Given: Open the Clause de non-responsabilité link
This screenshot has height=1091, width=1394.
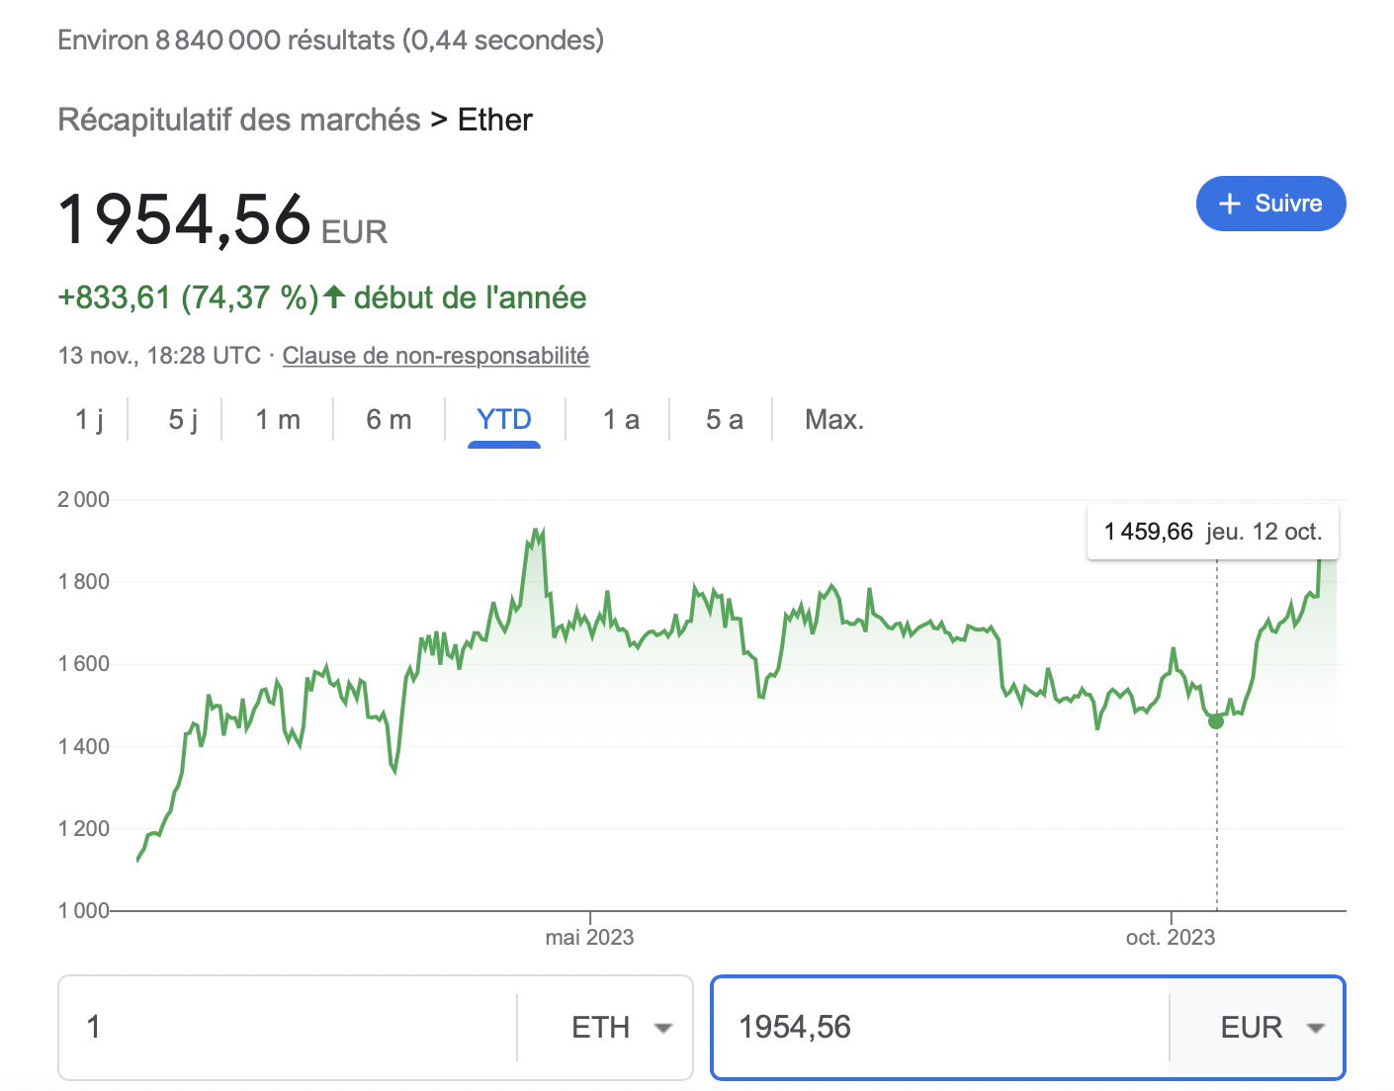Looking at the screenshot, I should pos(435,356).
